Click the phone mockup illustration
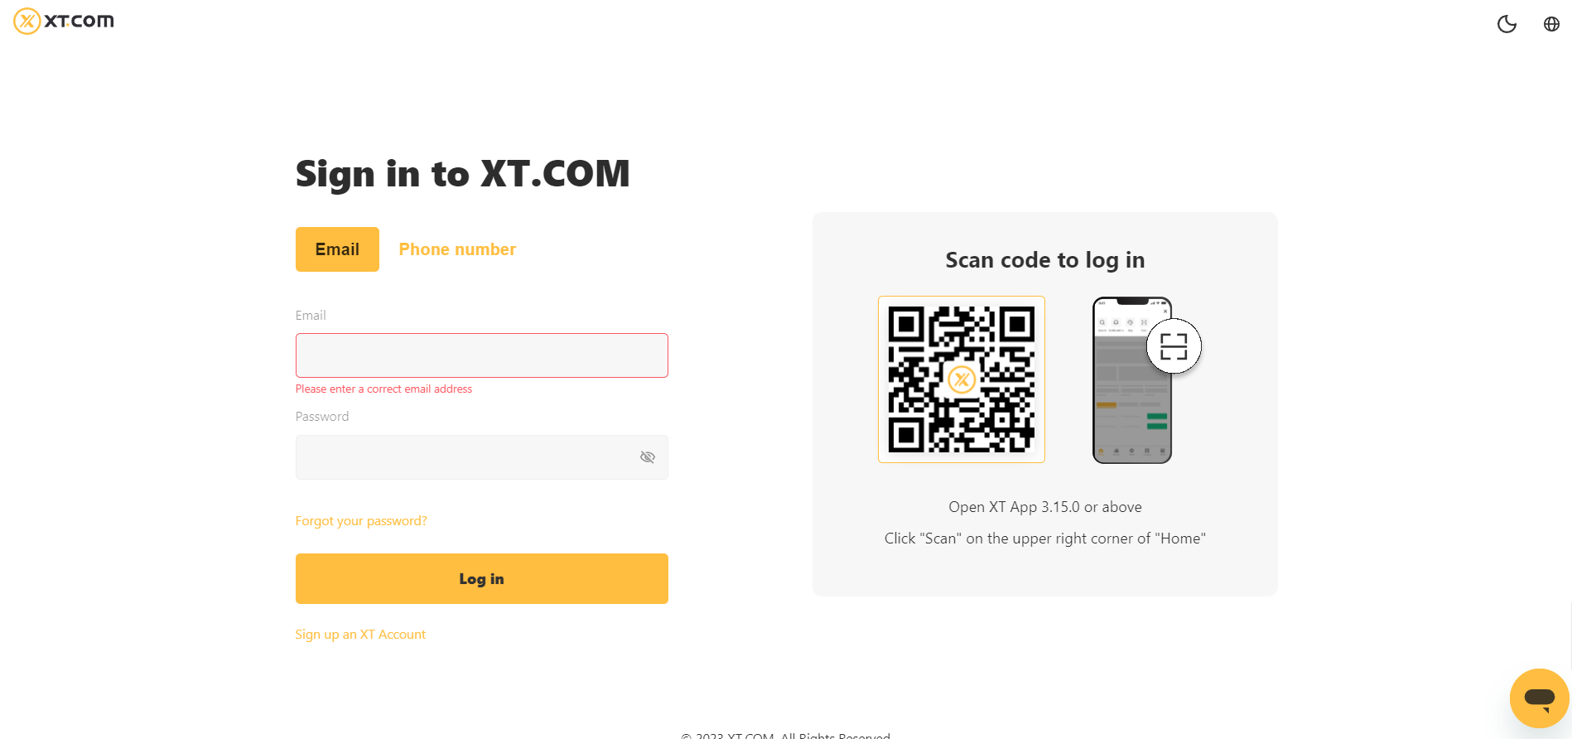Image resolution: width=1572 pixels, height=739 pixels. tap(1132, 380)
